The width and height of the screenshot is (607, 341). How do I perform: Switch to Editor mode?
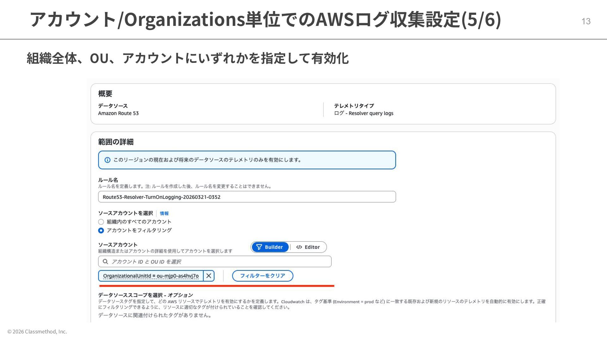coord(308,247)
